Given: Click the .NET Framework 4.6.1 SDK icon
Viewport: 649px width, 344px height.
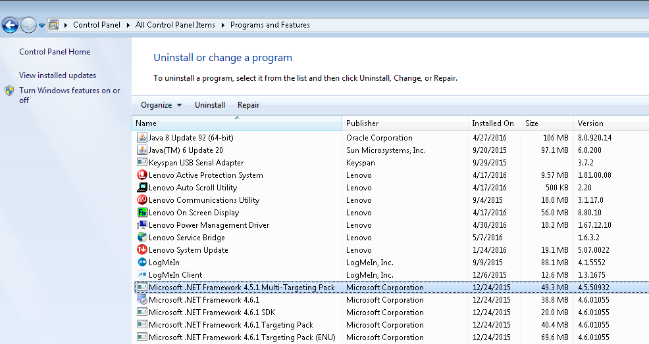Looking at the screenshot, I should click(x=142, y=312).
